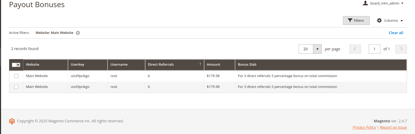
Task: Remove the Main Website active filter
Action: 78,33
